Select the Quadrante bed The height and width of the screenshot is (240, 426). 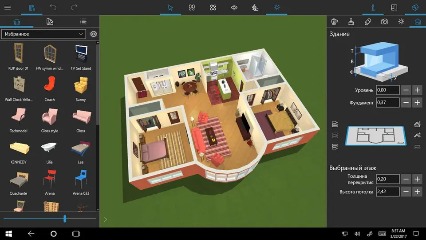pos(19,182)
